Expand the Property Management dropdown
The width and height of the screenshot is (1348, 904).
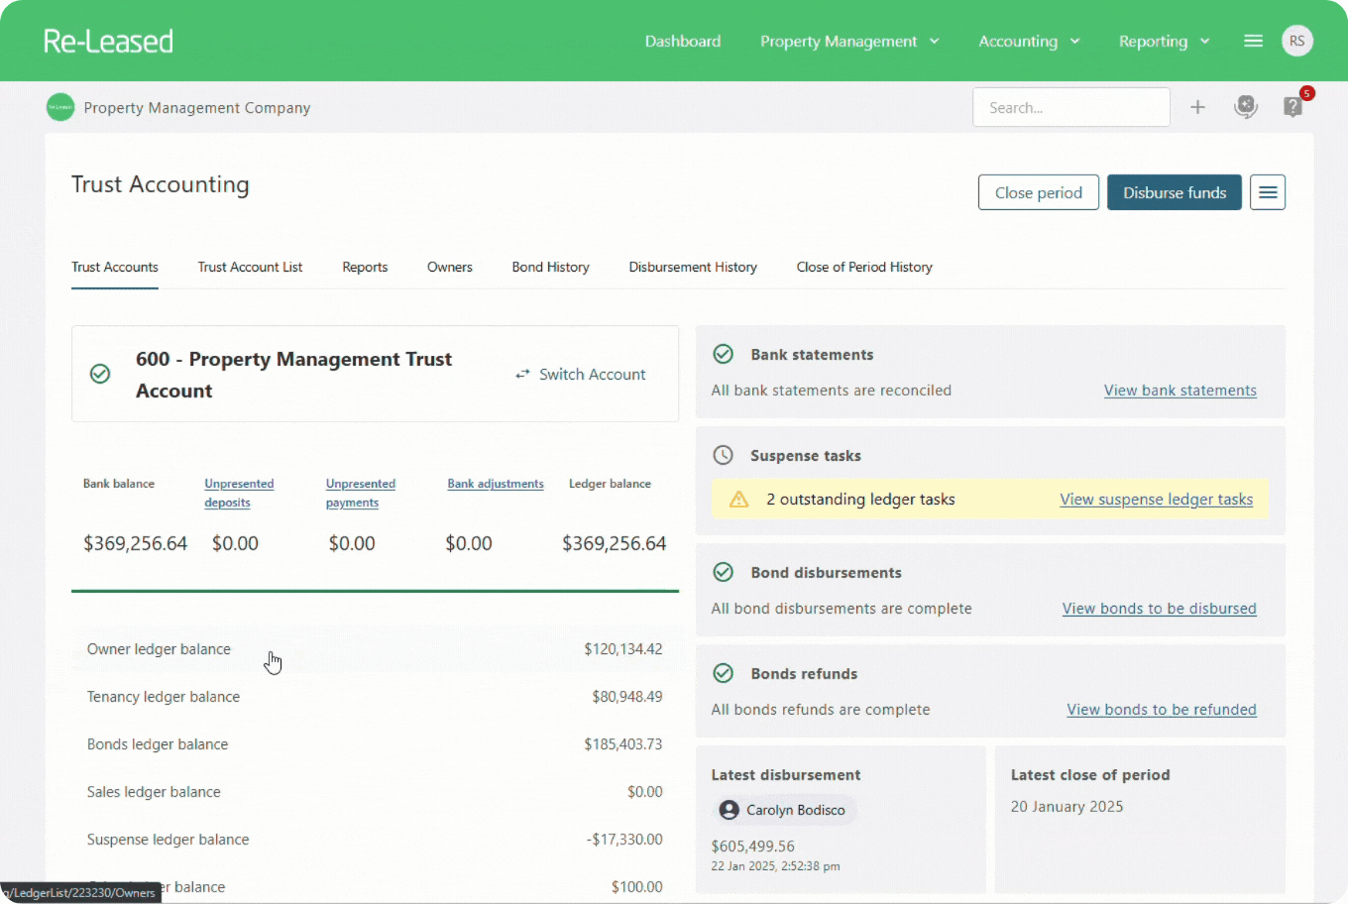(x=849, y=41)
